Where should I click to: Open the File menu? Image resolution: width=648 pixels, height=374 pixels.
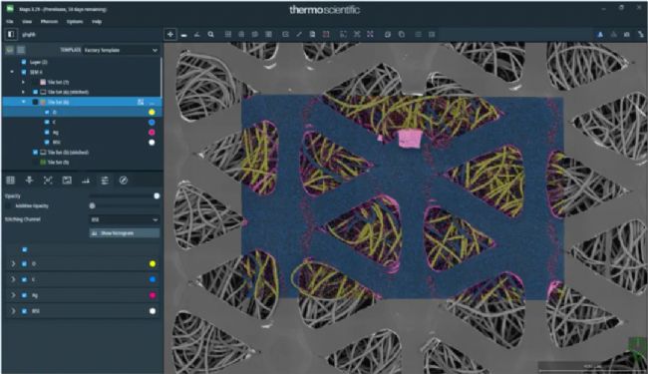10,22
